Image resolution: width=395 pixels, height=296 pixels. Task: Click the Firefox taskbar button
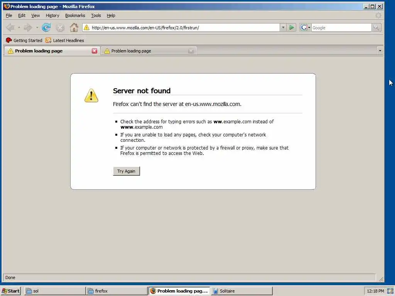[179, 291]
